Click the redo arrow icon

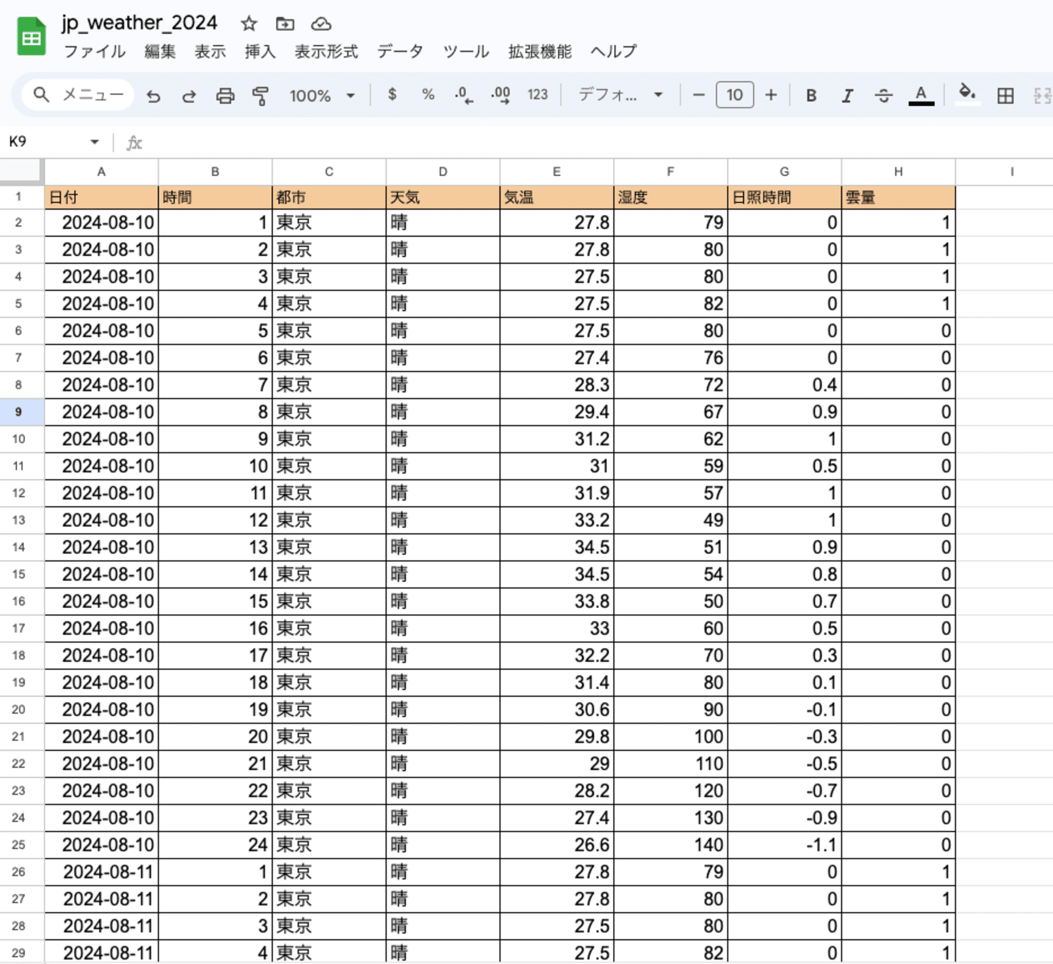click(x=188, y=95)
